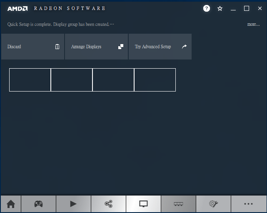
Task: Click Try Advanced Setup button
Action: [160, 47]
